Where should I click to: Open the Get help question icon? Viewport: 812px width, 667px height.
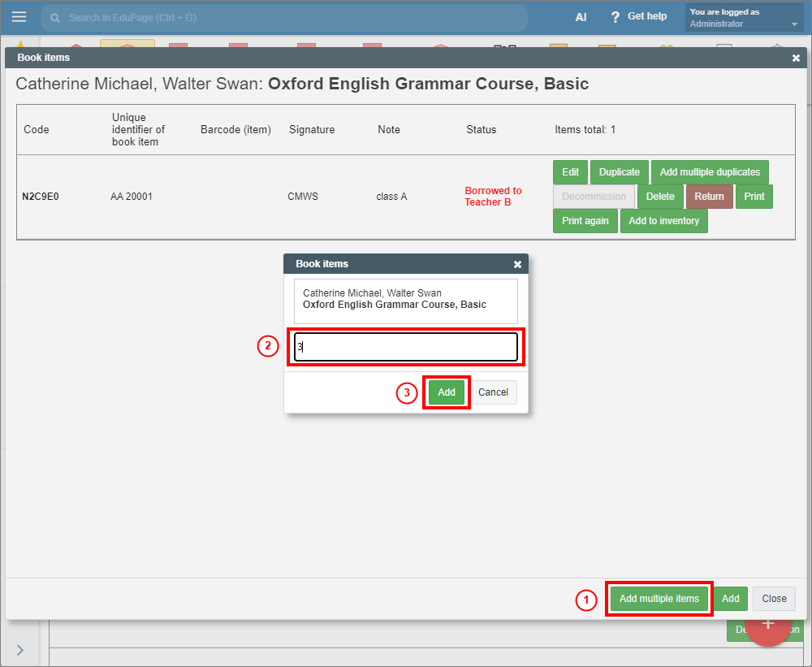(615, 17)
